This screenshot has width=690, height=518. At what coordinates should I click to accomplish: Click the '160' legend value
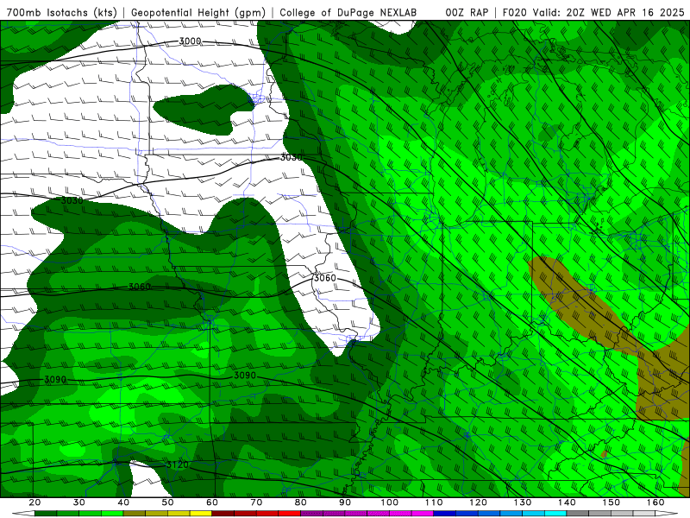655,502
